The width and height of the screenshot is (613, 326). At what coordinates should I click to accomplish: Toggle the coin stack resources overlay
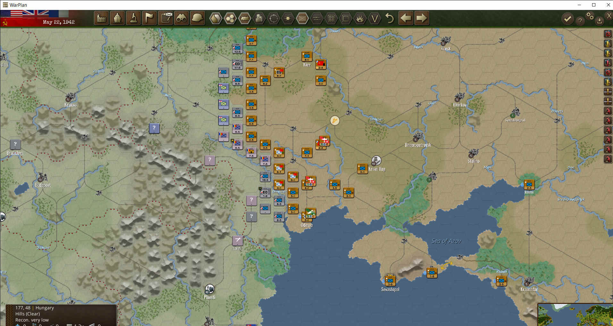259,18
